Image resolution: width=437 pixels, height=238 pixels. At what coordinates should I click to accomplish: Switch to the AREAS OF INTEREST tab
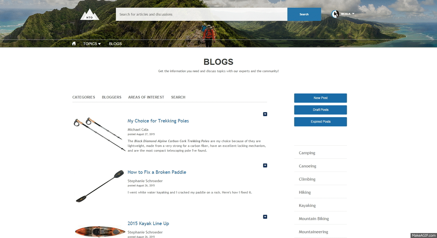(146, 97)
